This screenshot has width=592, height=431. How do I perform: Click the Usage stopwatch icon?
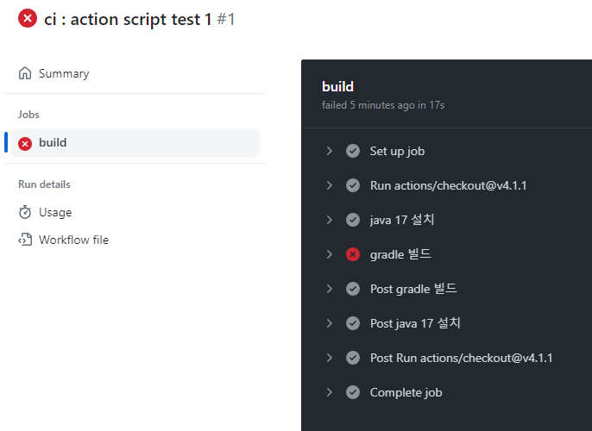25,212
